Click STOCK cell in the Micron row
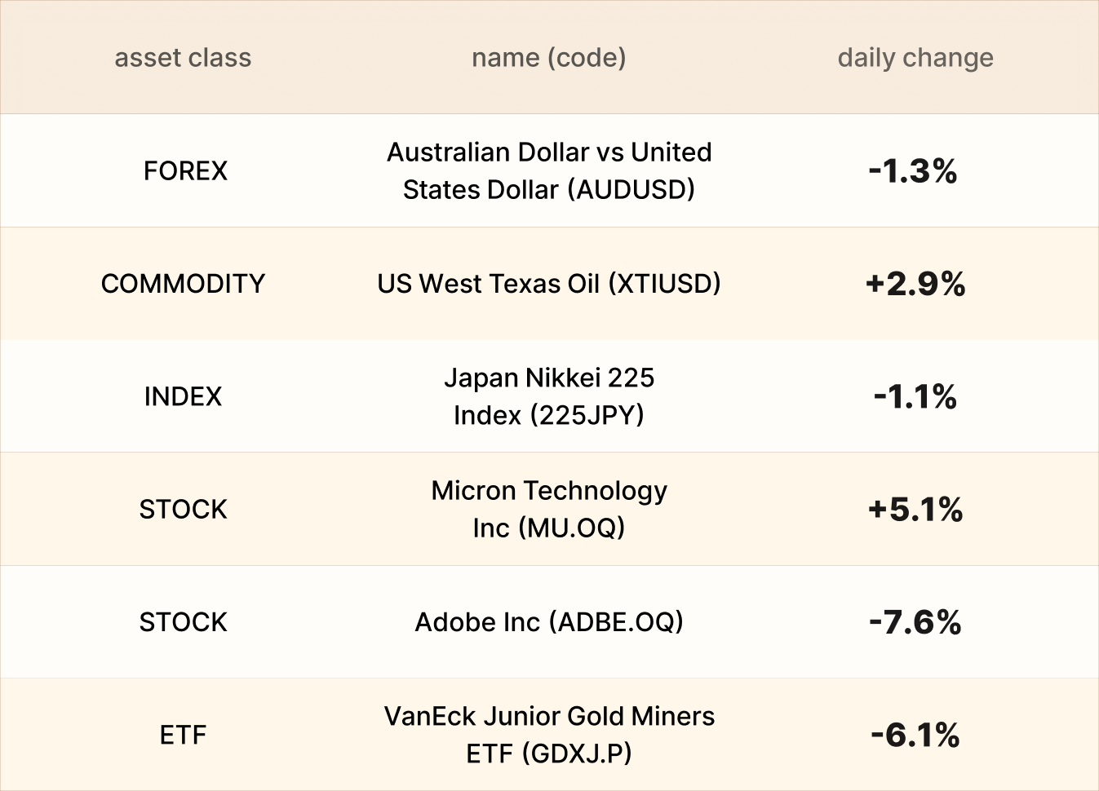Screen dimensions: 1099x791 (183, 509)
